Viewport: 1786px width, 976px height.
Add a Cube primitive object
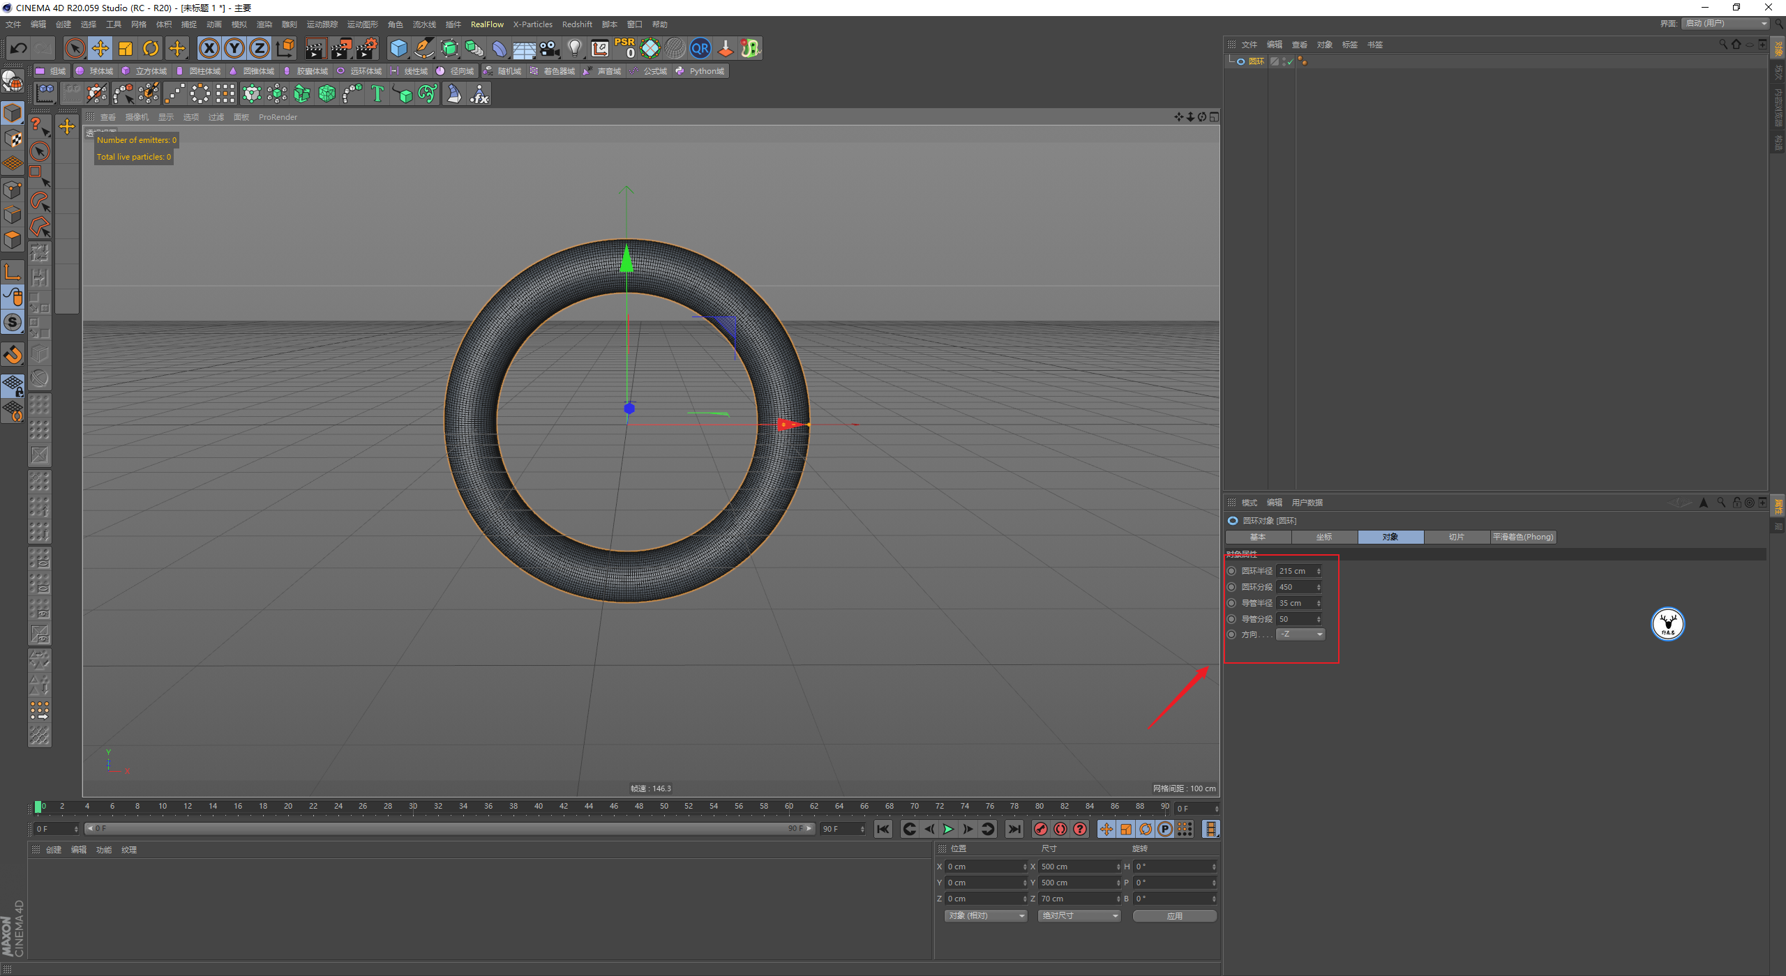click(x=398, y=48)
